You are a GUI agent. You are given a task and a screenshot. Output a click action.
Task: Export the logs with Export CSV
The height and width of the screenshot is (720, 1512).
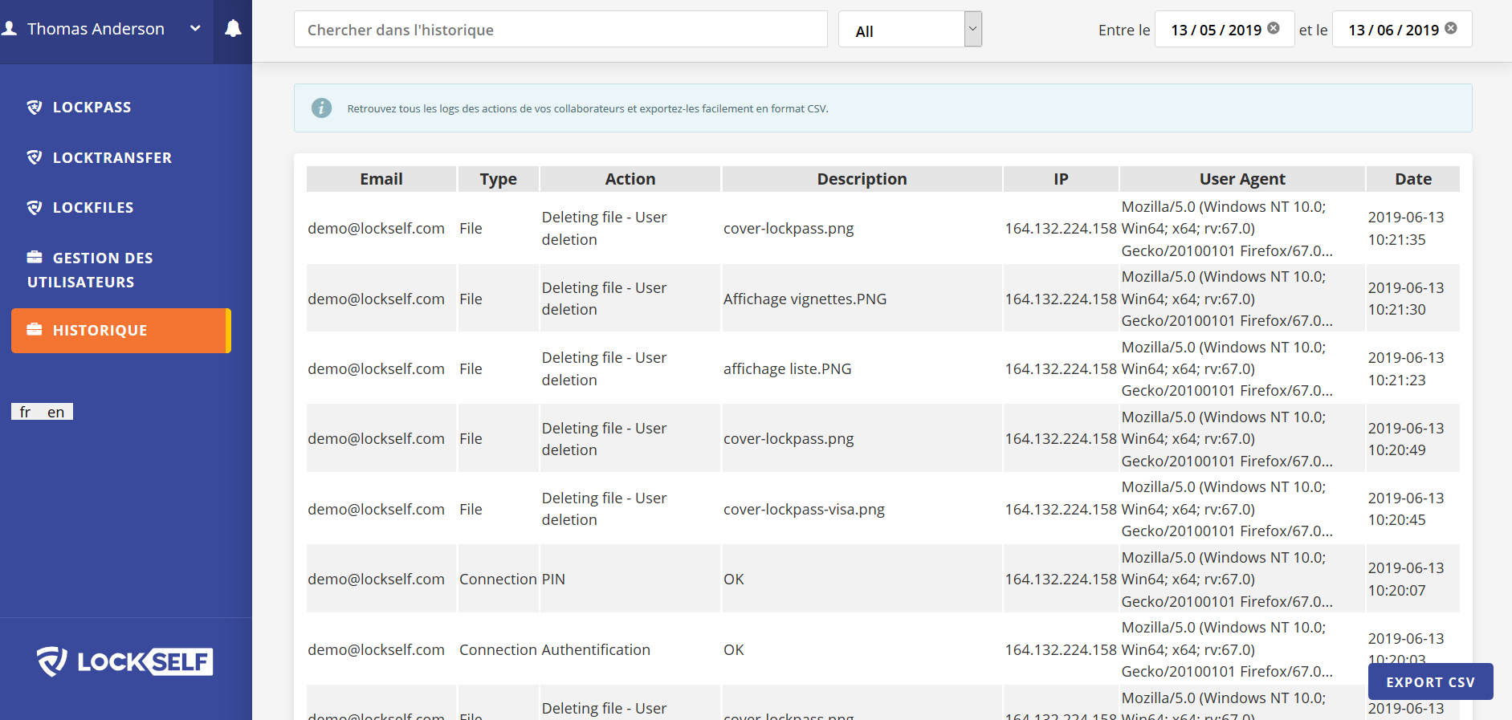[x=1430, y=682]
